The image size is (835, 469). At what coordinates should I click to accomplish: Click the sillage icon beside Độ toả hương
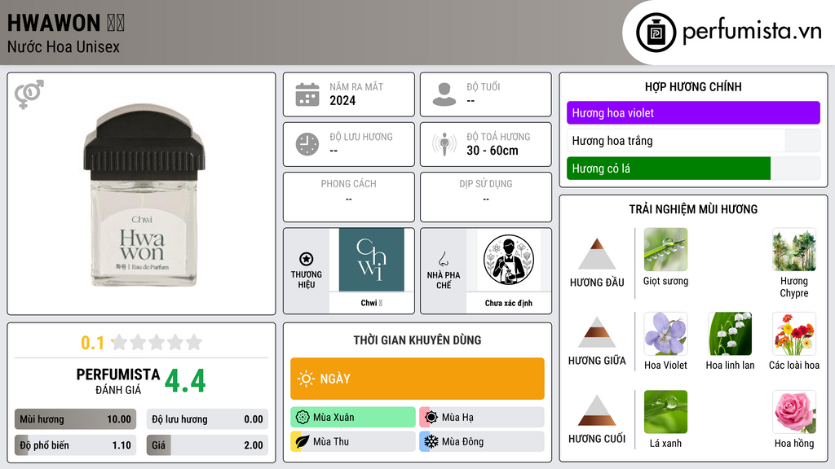(444, 144)
